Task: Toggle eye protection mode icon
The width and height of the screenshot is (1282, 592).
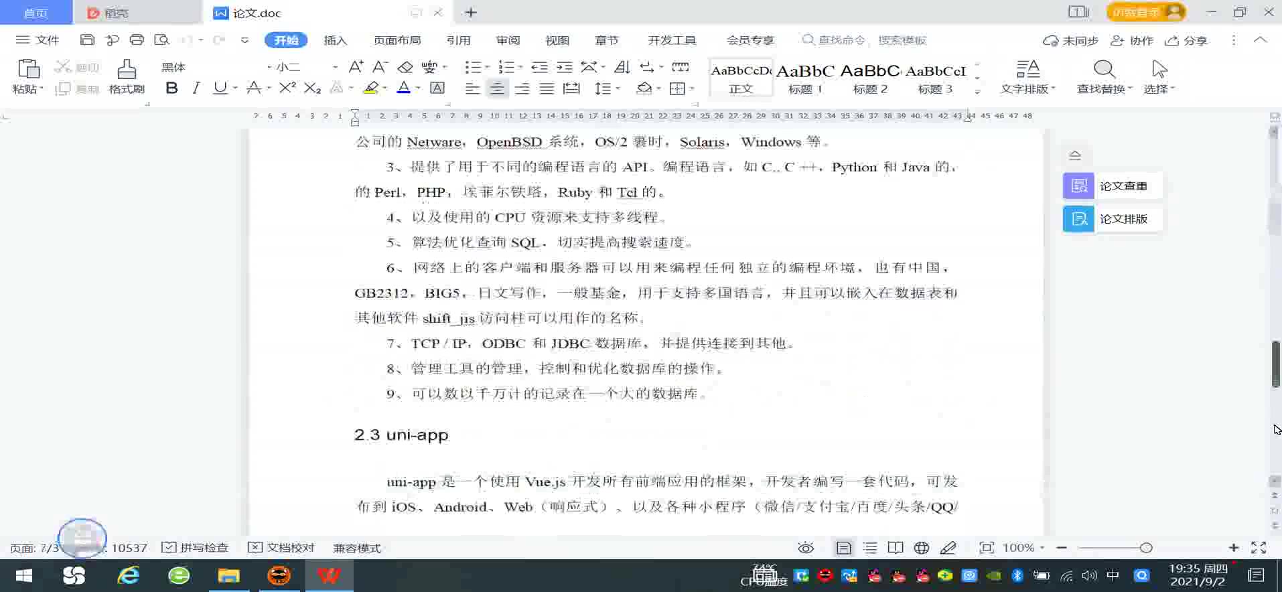Action: pyautogui.click(x=806, y=548)
